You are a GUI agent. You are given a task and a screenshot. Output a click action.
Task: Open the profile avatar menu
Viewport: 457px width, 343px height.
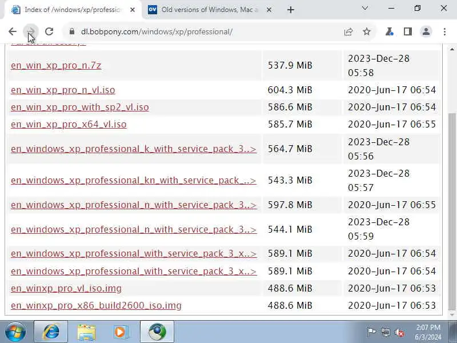coord(426,31)
